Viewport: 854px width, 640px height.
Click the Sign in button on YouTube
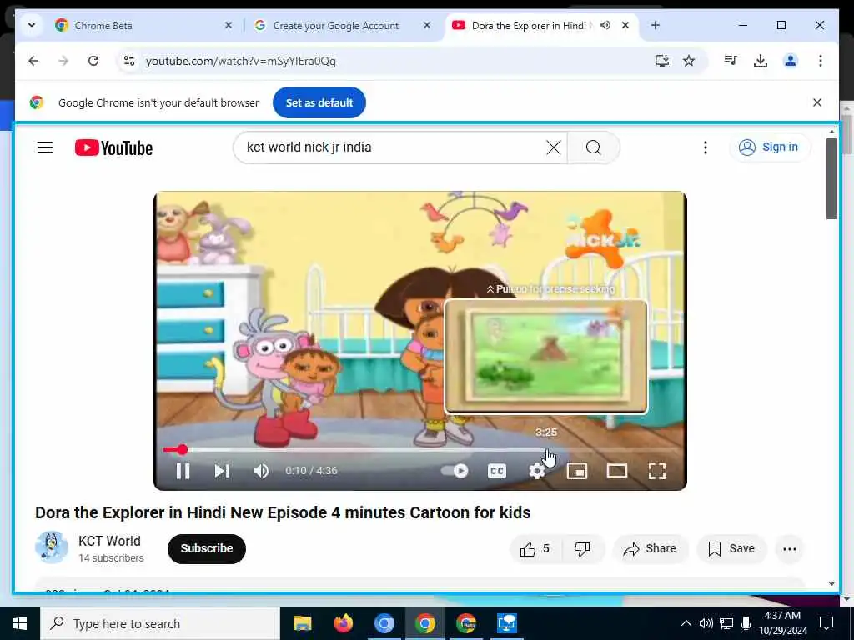[x=770, y=147]
